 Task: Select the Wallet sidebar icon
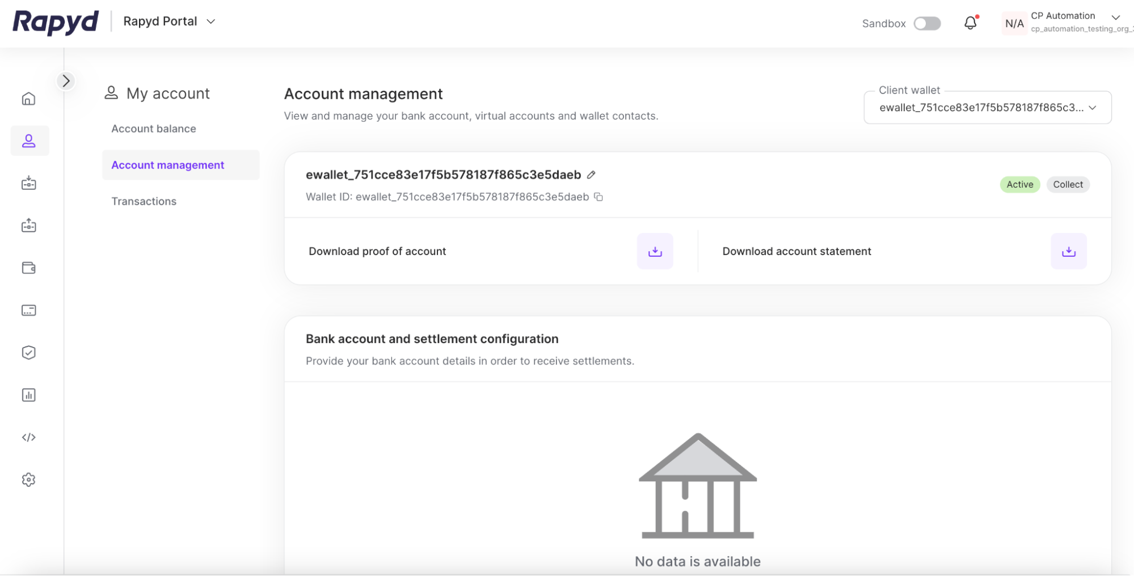[x=28, y=268]
